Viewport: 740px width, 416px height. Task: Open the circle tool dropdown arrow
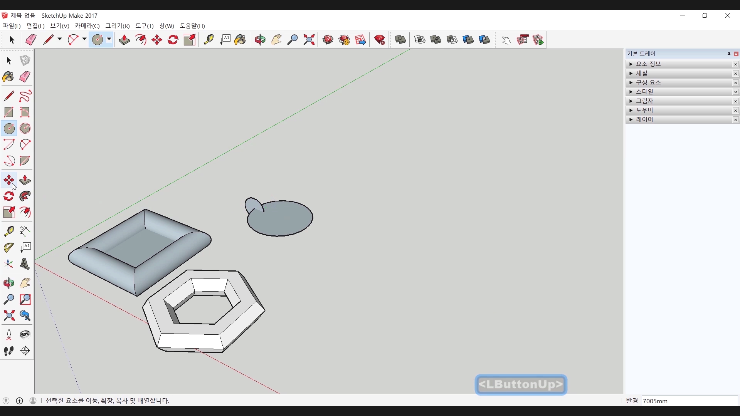pyautogui.click(x=109, y=39)
